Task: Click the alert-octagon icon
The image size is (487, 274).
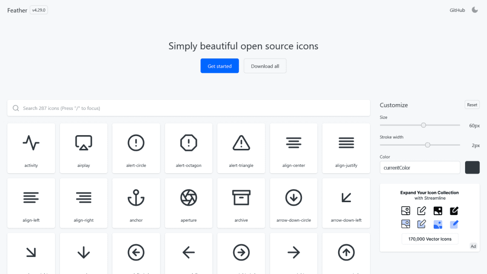Action: 188,148
